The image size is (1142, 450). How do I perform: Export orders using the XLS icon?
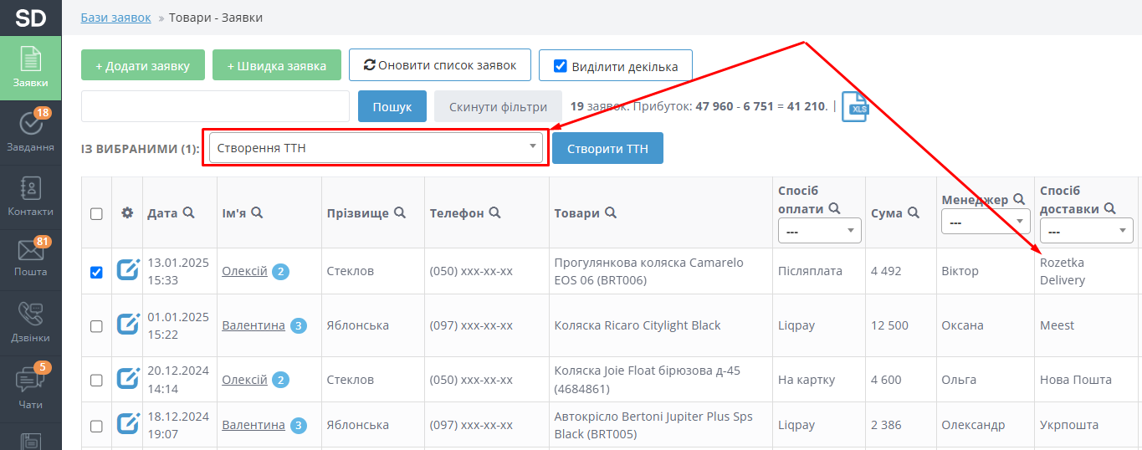(x=855, y=107)
